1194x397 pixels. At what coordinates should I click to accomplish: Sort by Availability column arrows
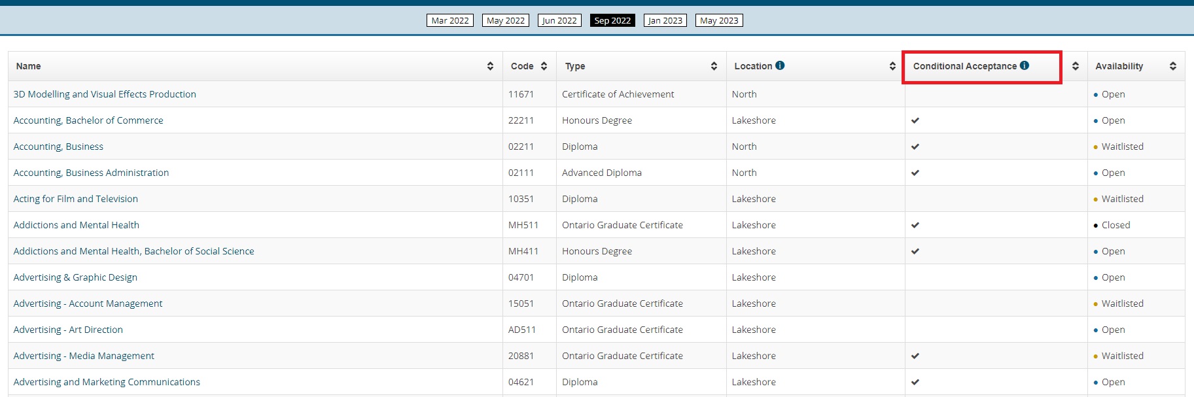[1173, 66]
